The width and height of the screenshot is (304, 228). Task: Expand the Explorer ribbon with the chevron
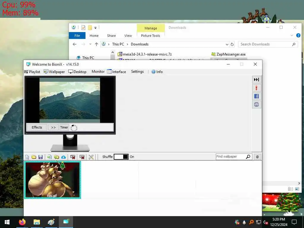pyautogui.click(x=292, y=36)
